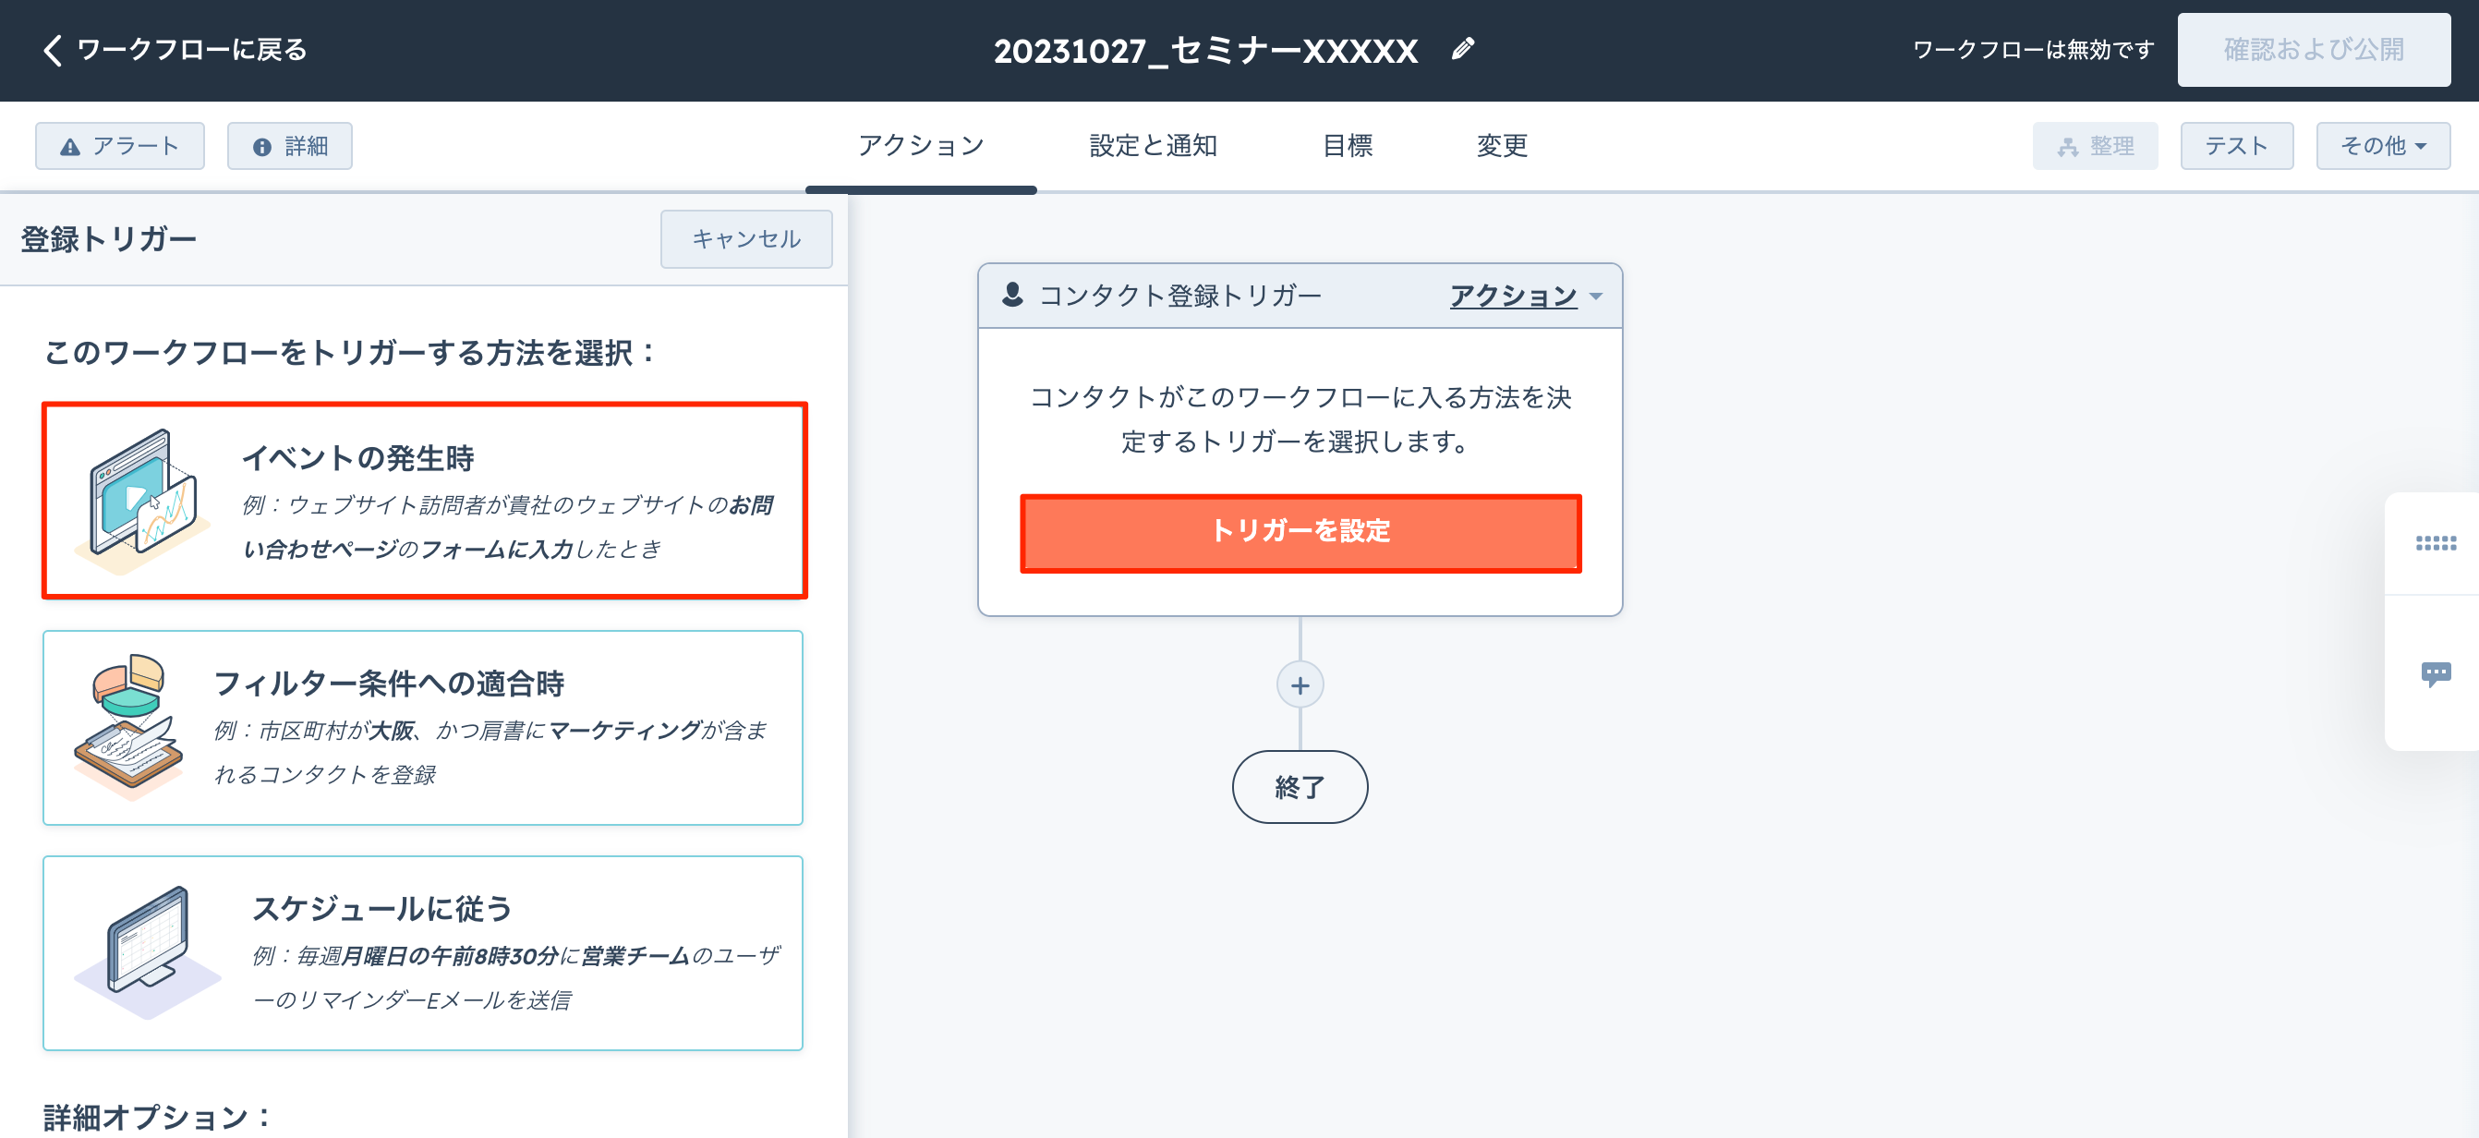Click ワークフローは無効です status text
2479x1138 pixels.
pyautogui.click(x=2033, y=50)
